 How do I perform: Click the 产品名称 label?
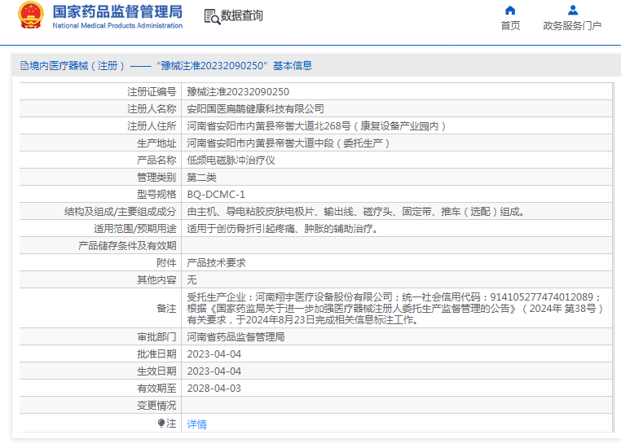pos(156,160)
